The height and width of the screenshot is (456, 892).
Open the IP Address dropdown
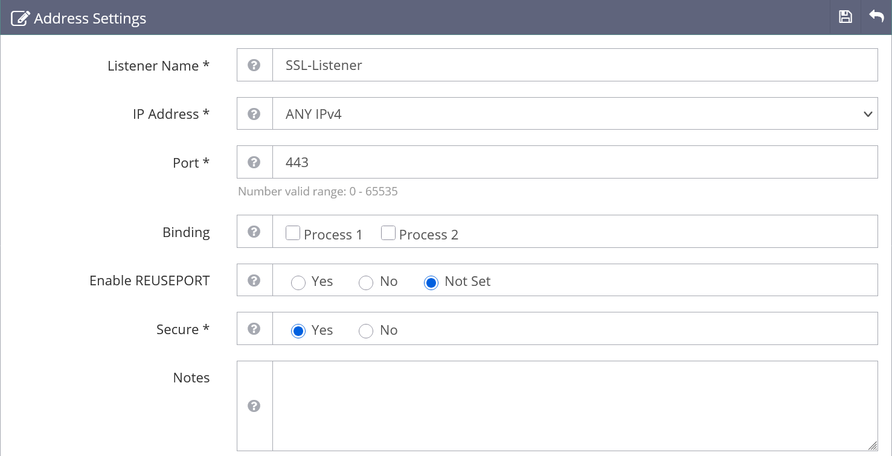574,113
